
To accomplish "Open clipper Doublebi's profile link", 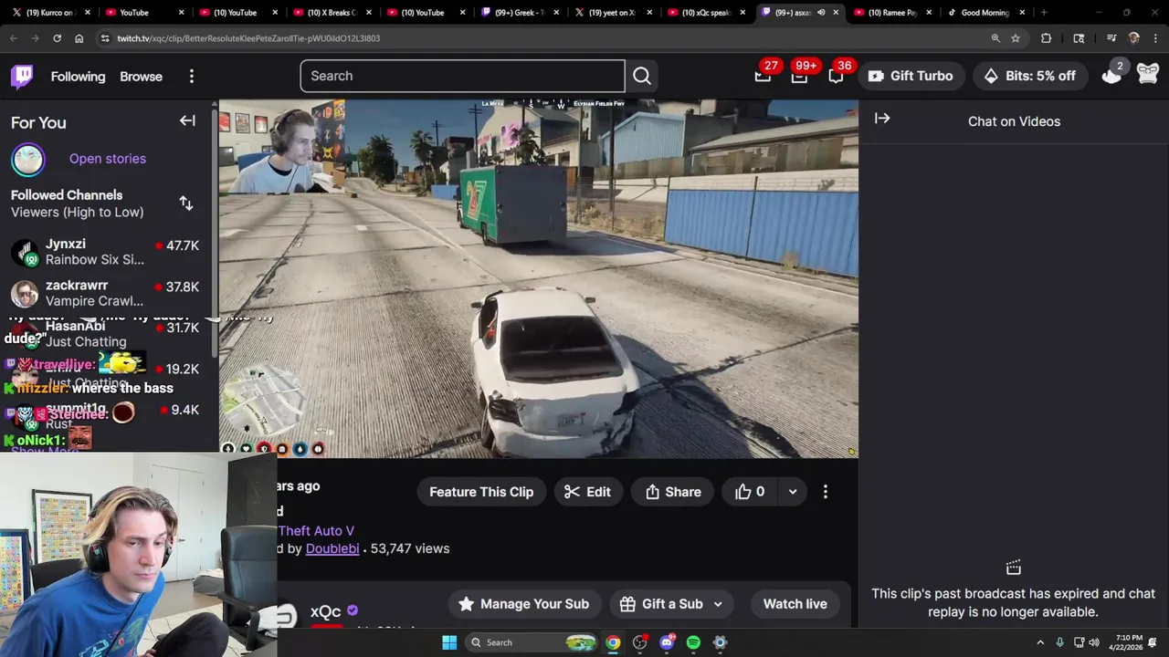I will (x=332, y=548).
